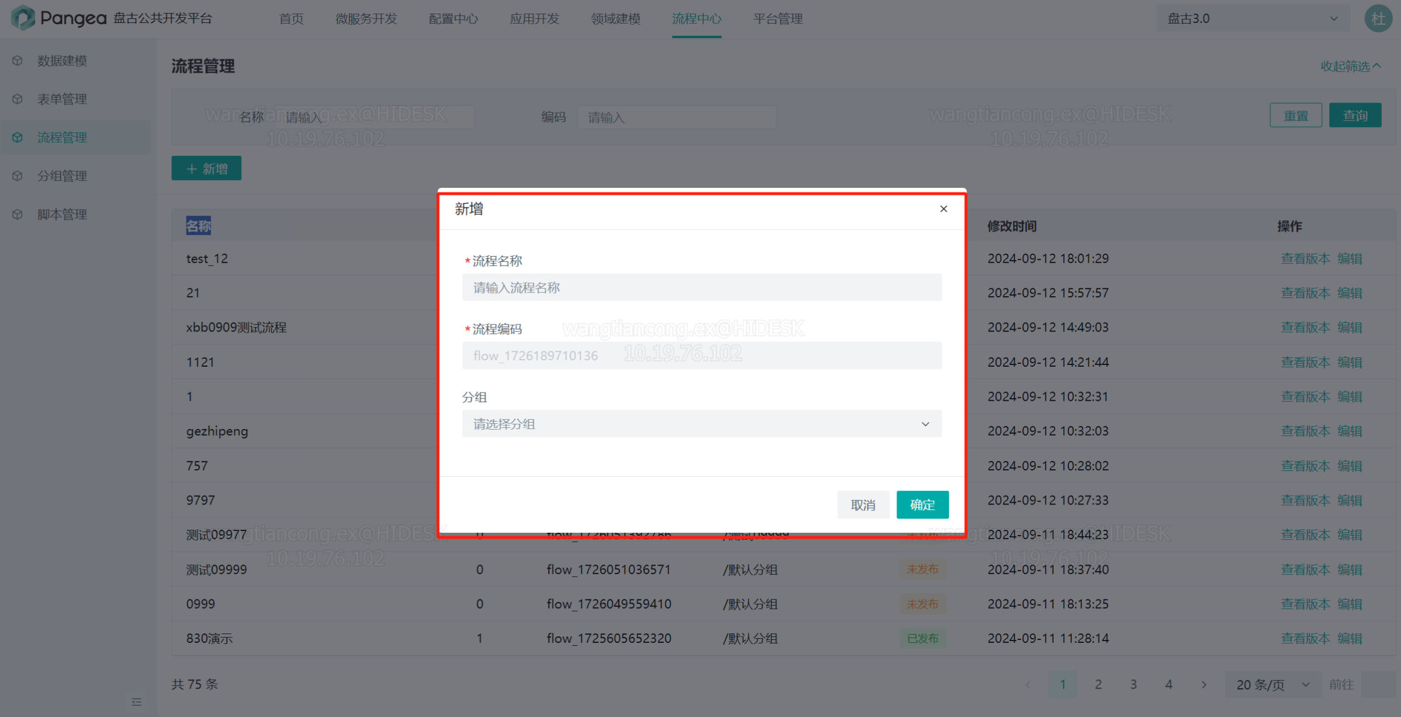
Task: Click the 流程名称 input field
Action: [x=702, y=287]
